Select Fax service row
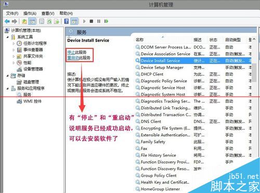The width and height of the screenshot is (260, 193). (x=193, y=148)
